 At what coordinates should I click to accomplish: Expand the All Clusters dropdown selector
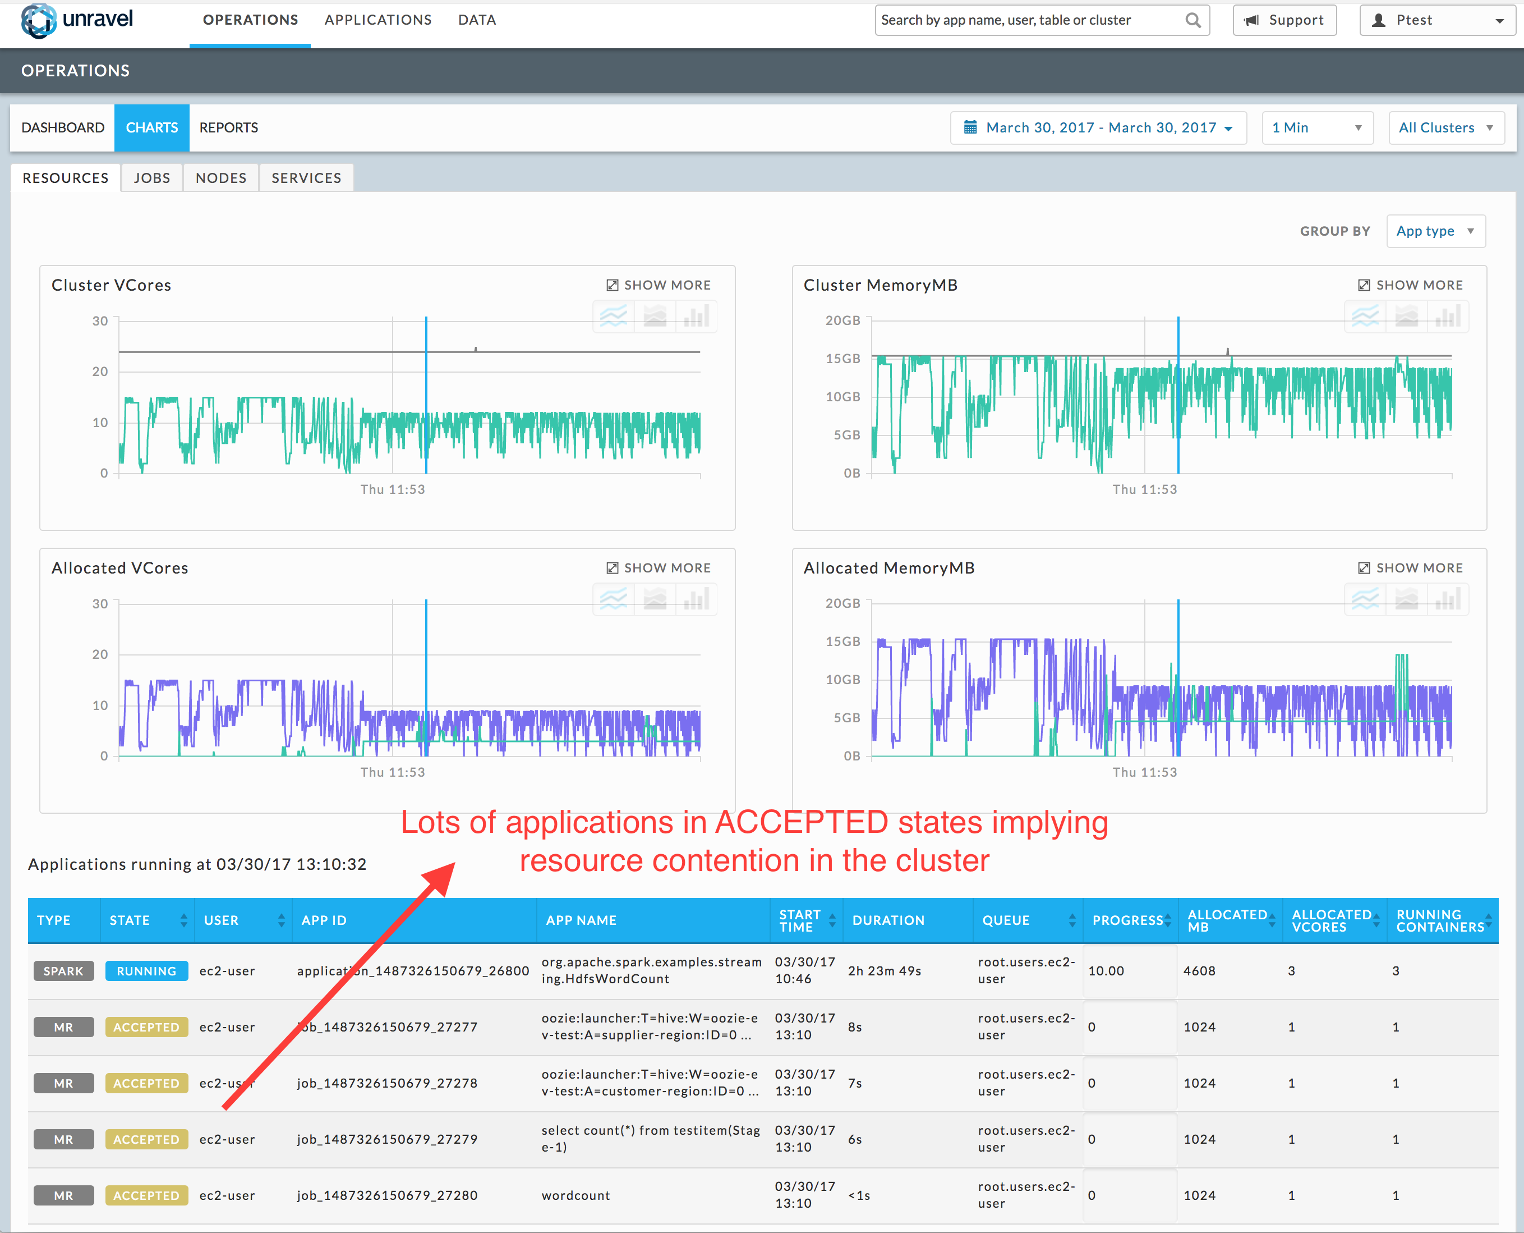(x=1444, y=127)
